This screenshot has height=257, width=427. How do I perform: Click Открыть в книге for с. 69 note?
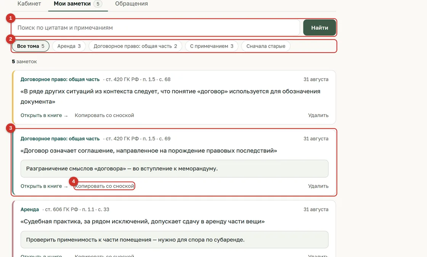(44, 186)
